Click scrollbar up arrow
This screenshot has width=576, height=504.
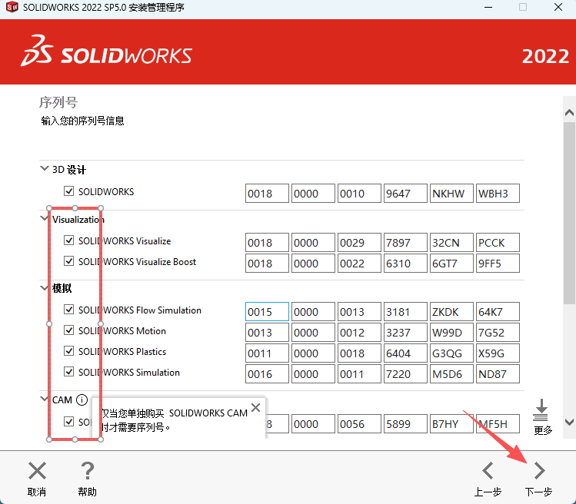pos(569,113)
